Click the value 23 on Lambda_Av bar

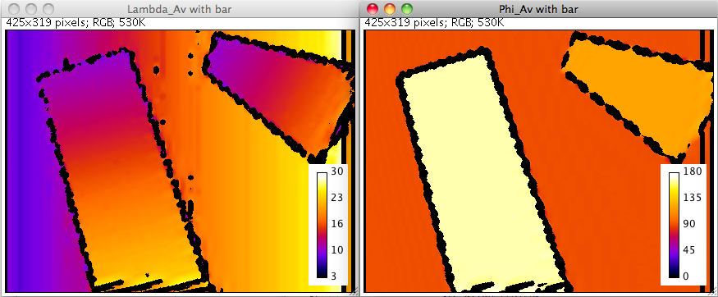(337, 199)
